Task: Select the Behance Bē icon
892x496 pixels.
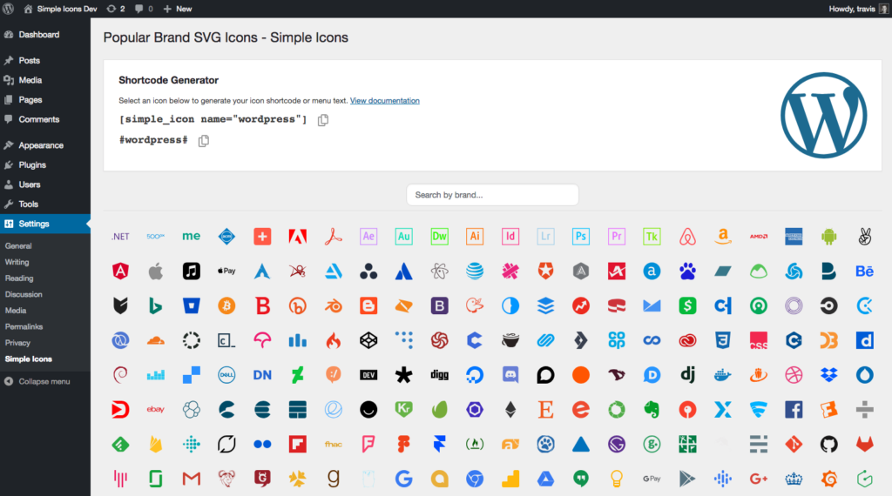Action: tap(865, 271)
